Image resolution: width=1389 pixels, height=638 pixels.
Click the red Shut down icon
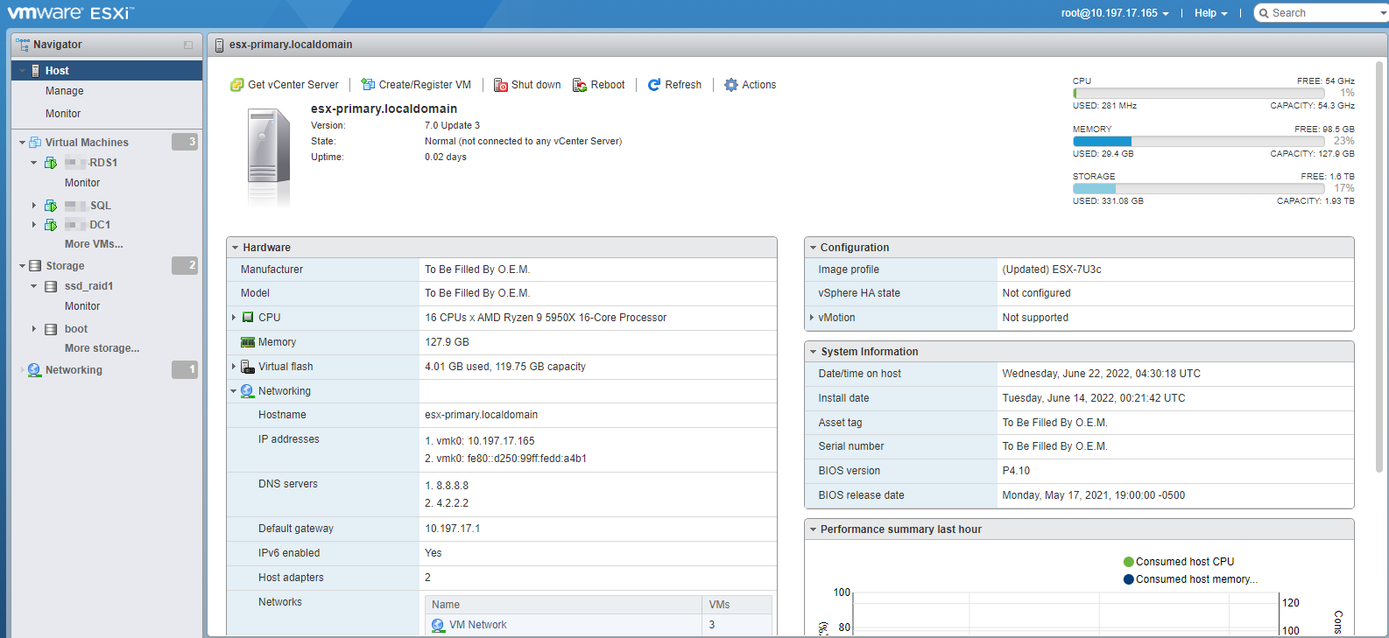coord(500,85)
